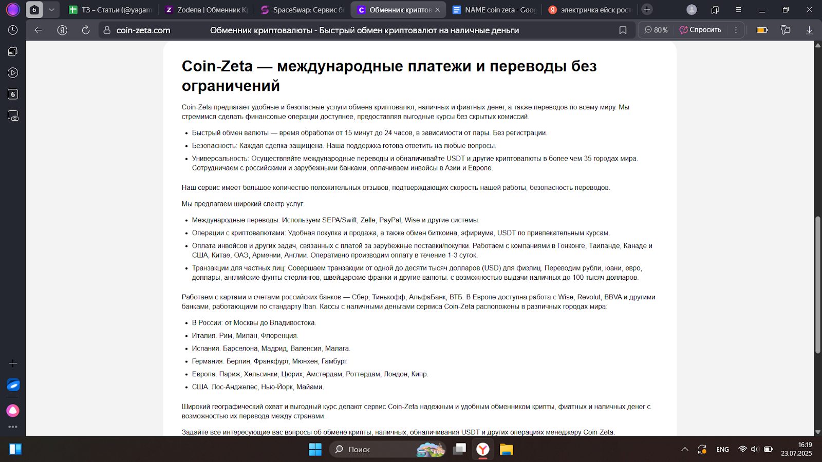Click the speaker volume tray icon
Screen dimensions: 822x462
pos(754,449)
